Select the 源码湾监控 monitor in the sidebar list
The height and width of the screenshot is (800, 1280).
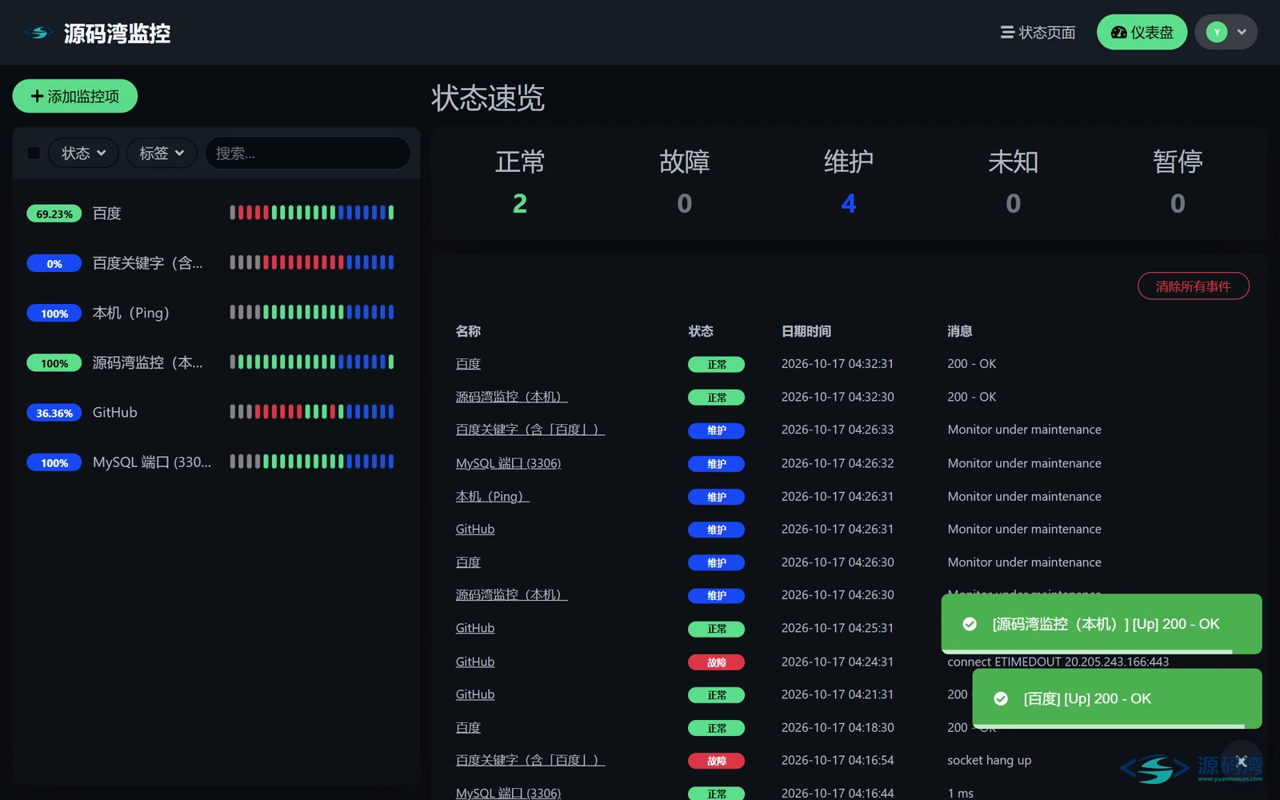pos(216,362)
